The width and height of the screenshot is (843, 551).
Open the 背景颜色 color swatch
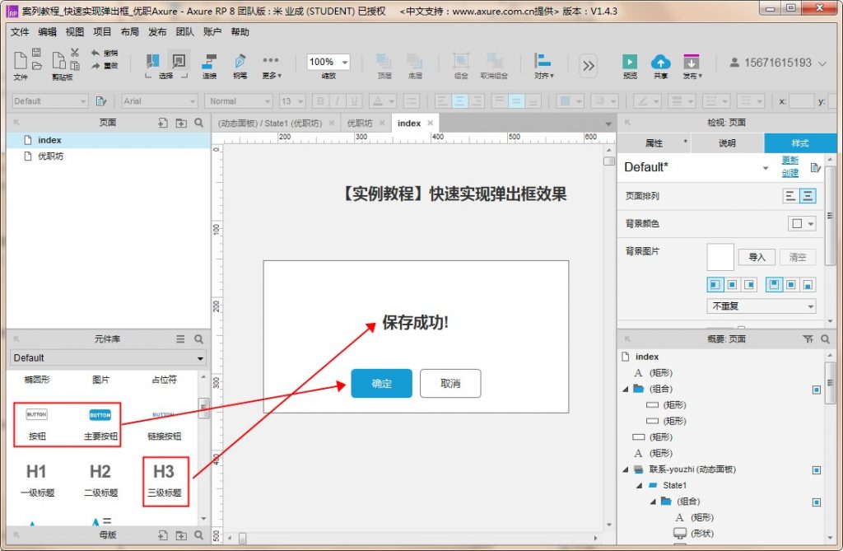pos(801,223)
